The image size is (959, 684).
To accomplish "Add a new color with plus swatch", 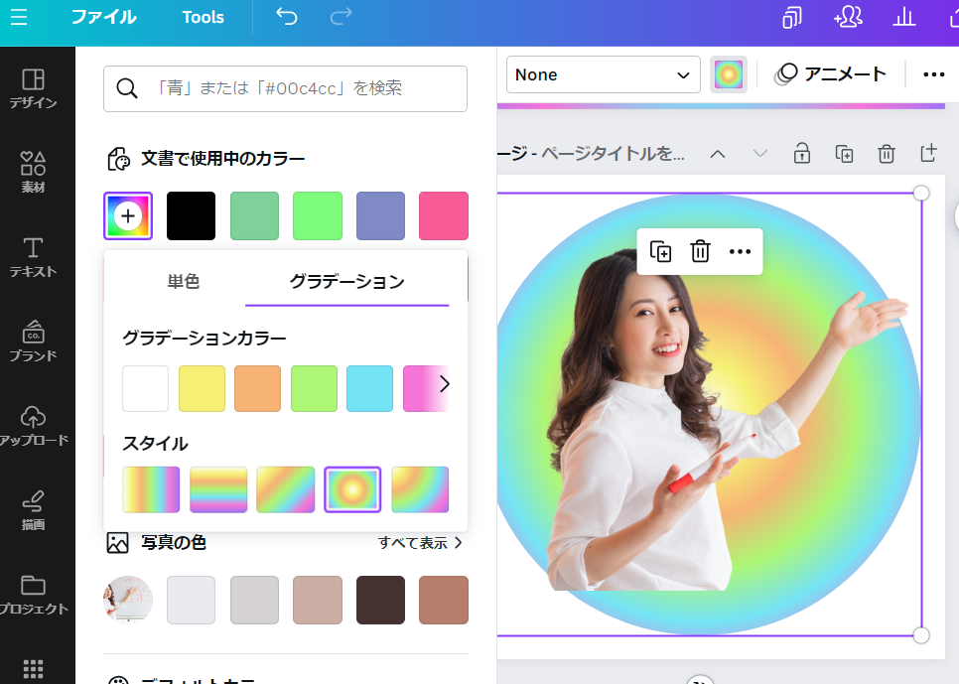I will click(x=128, y=216).
